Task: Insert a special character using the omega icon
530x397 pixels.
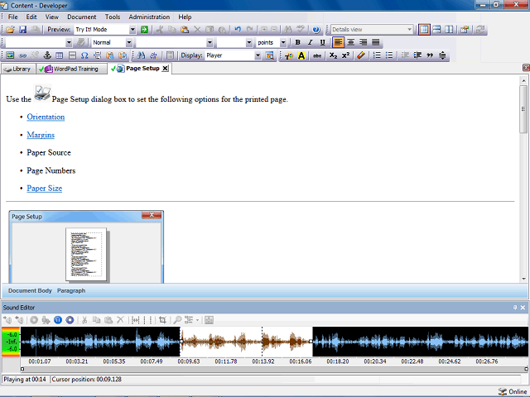Action: [x=84, y=55]
